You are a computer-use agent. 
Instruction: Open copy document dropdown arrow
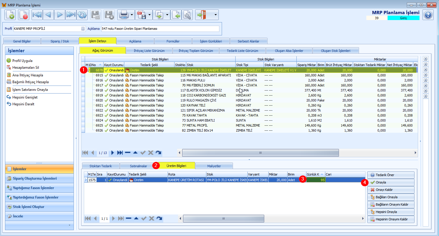(x=167, y=14)
